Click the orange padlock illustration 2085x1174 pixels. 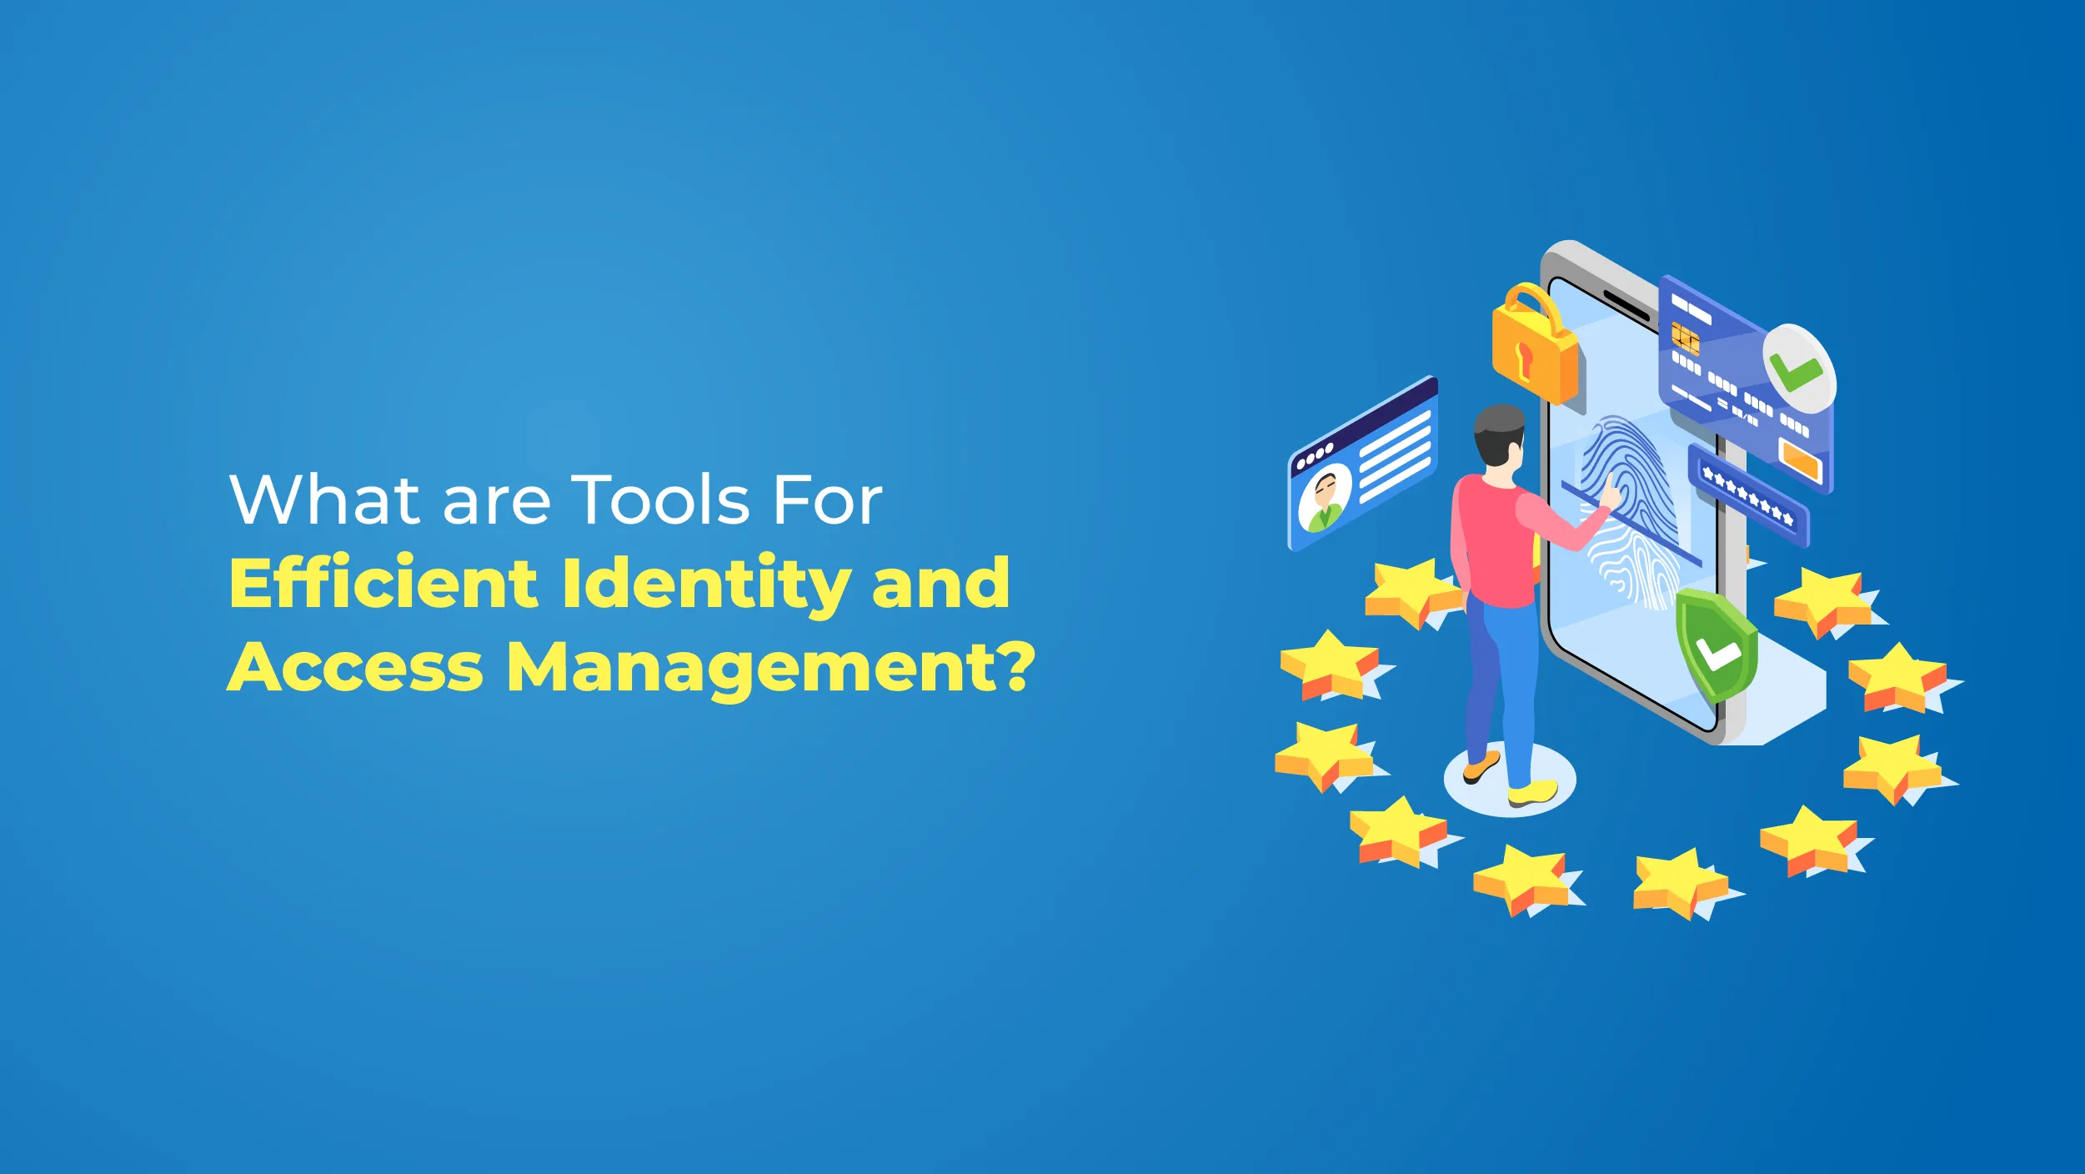(x=1534, y=344)
